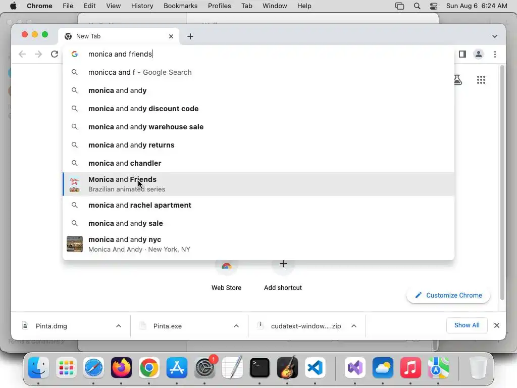
Task: Open the Google apps grid icon
Action: pyautogui.click(x=481, y=80)
